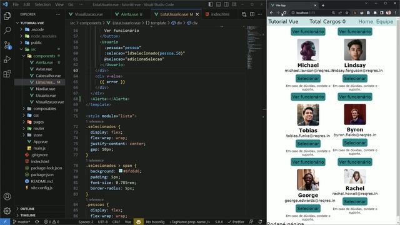Viewport: 400px width, 225px height.
Task: Open the File menu
Action: pos(16,4)
